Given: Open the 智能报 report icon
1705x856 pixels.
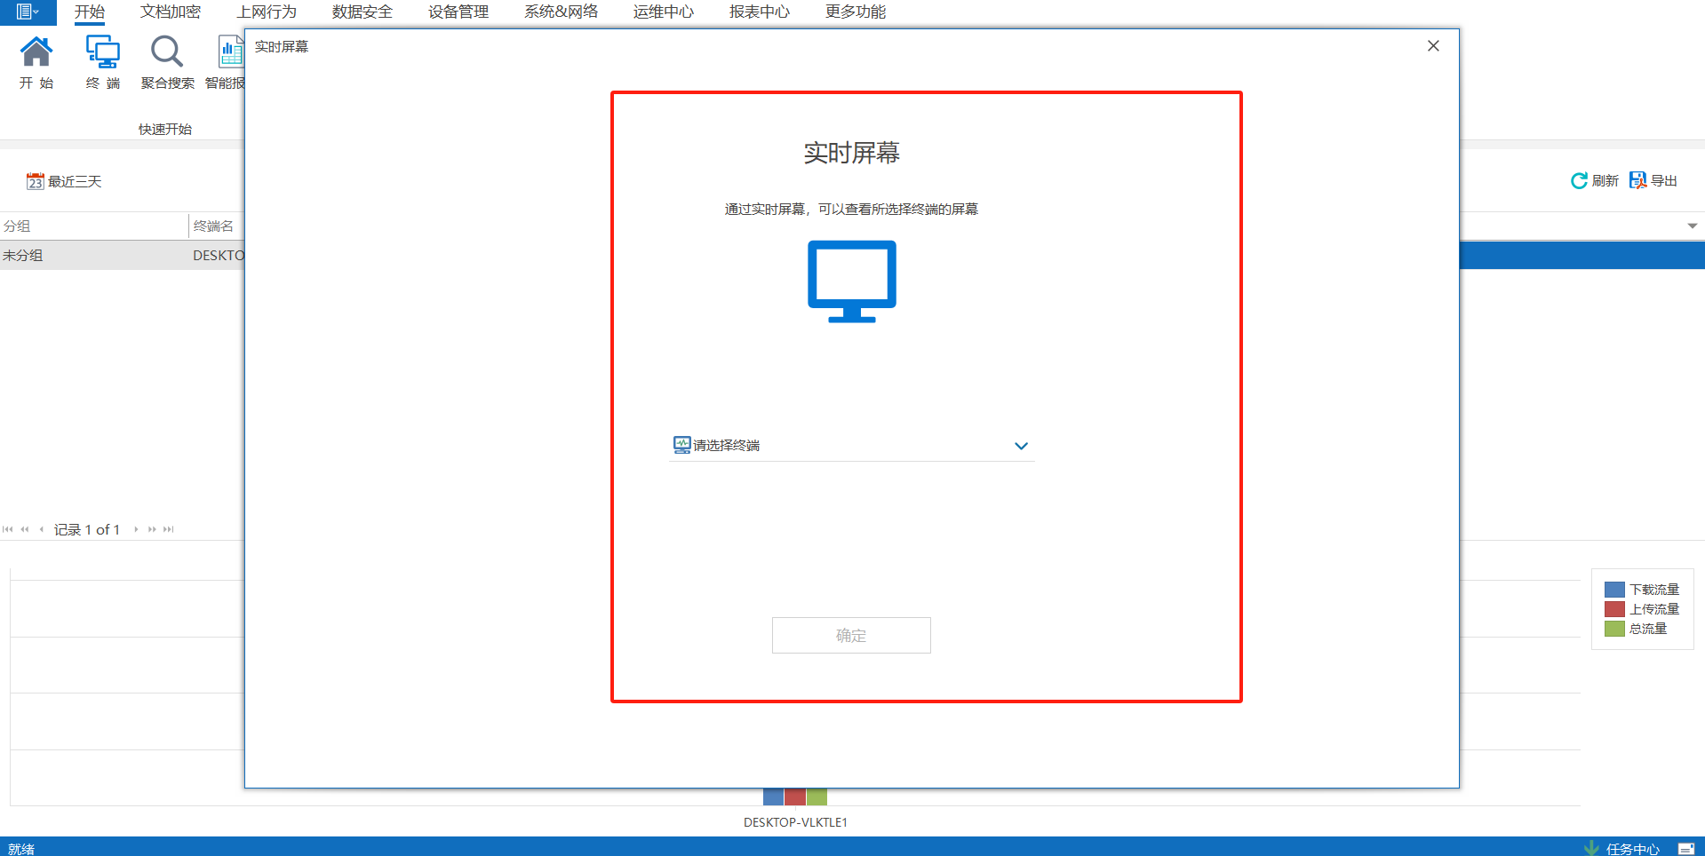Looking at the screenshot, I should 231,52.
